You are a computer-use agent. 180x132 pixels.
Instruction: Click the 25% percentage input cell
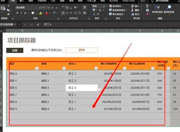(x=82, y=50)
